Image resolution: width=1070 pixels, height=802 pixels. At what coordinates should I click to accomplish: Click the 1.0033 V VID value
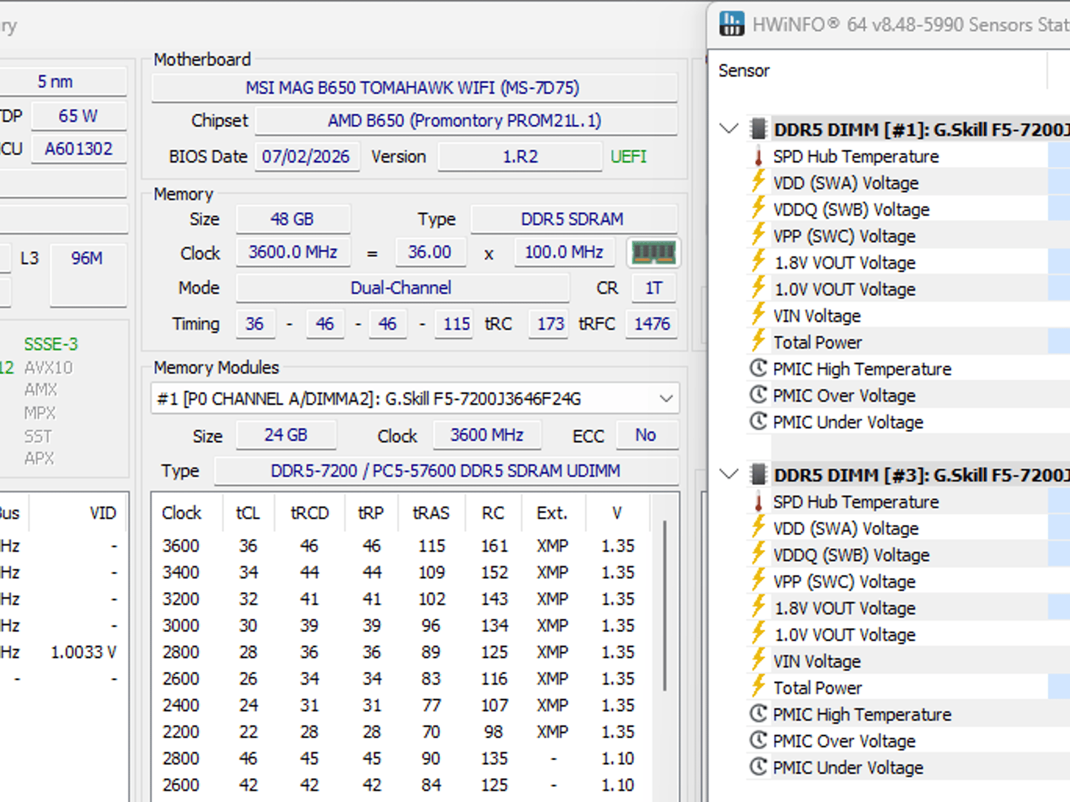(x=84, y=652)
